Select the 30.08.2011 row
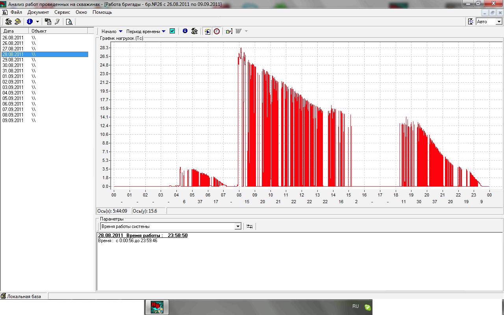The height and width of the screenshot is (315, 504). click(44, 65)
